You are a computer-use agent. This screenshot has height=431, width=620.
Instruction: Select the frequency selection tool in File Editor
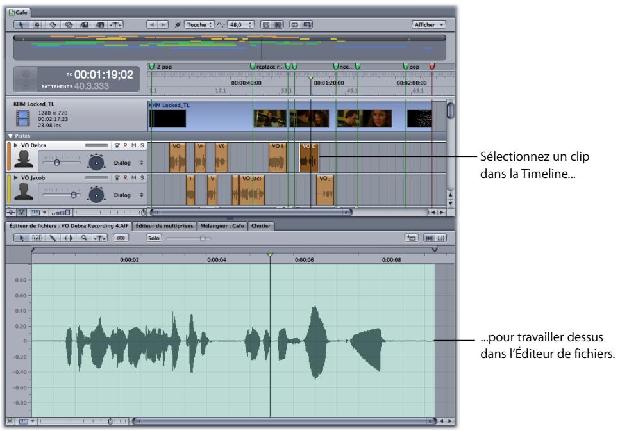click(x=37, y=238)
